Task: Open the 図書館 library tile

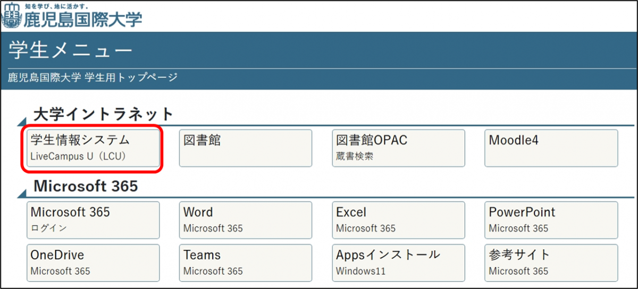Action: tap(245, 148)
